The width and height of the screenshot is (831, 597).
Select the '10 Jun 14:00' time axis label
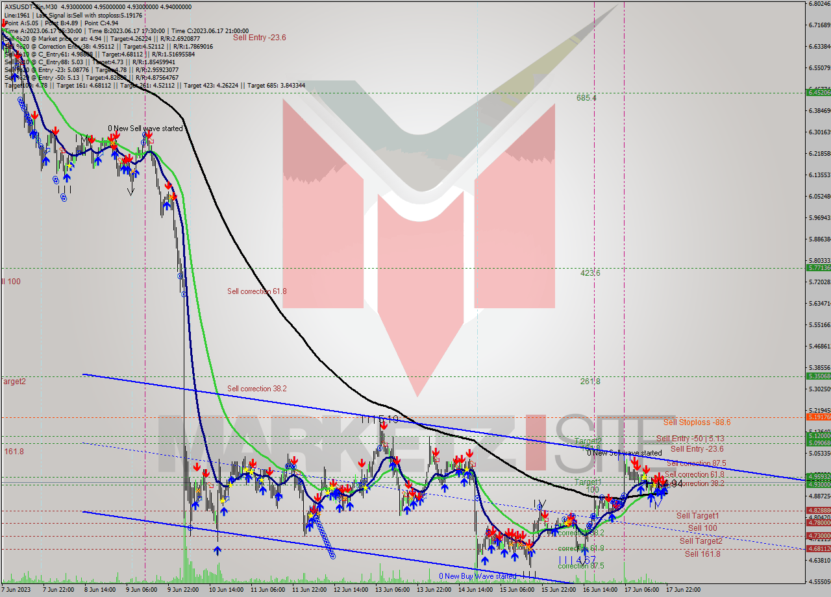(227, 590)
